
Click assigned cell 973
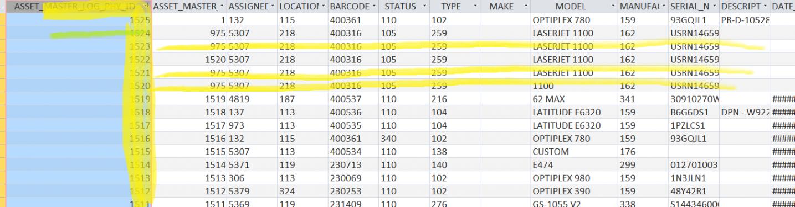point(252,125)
